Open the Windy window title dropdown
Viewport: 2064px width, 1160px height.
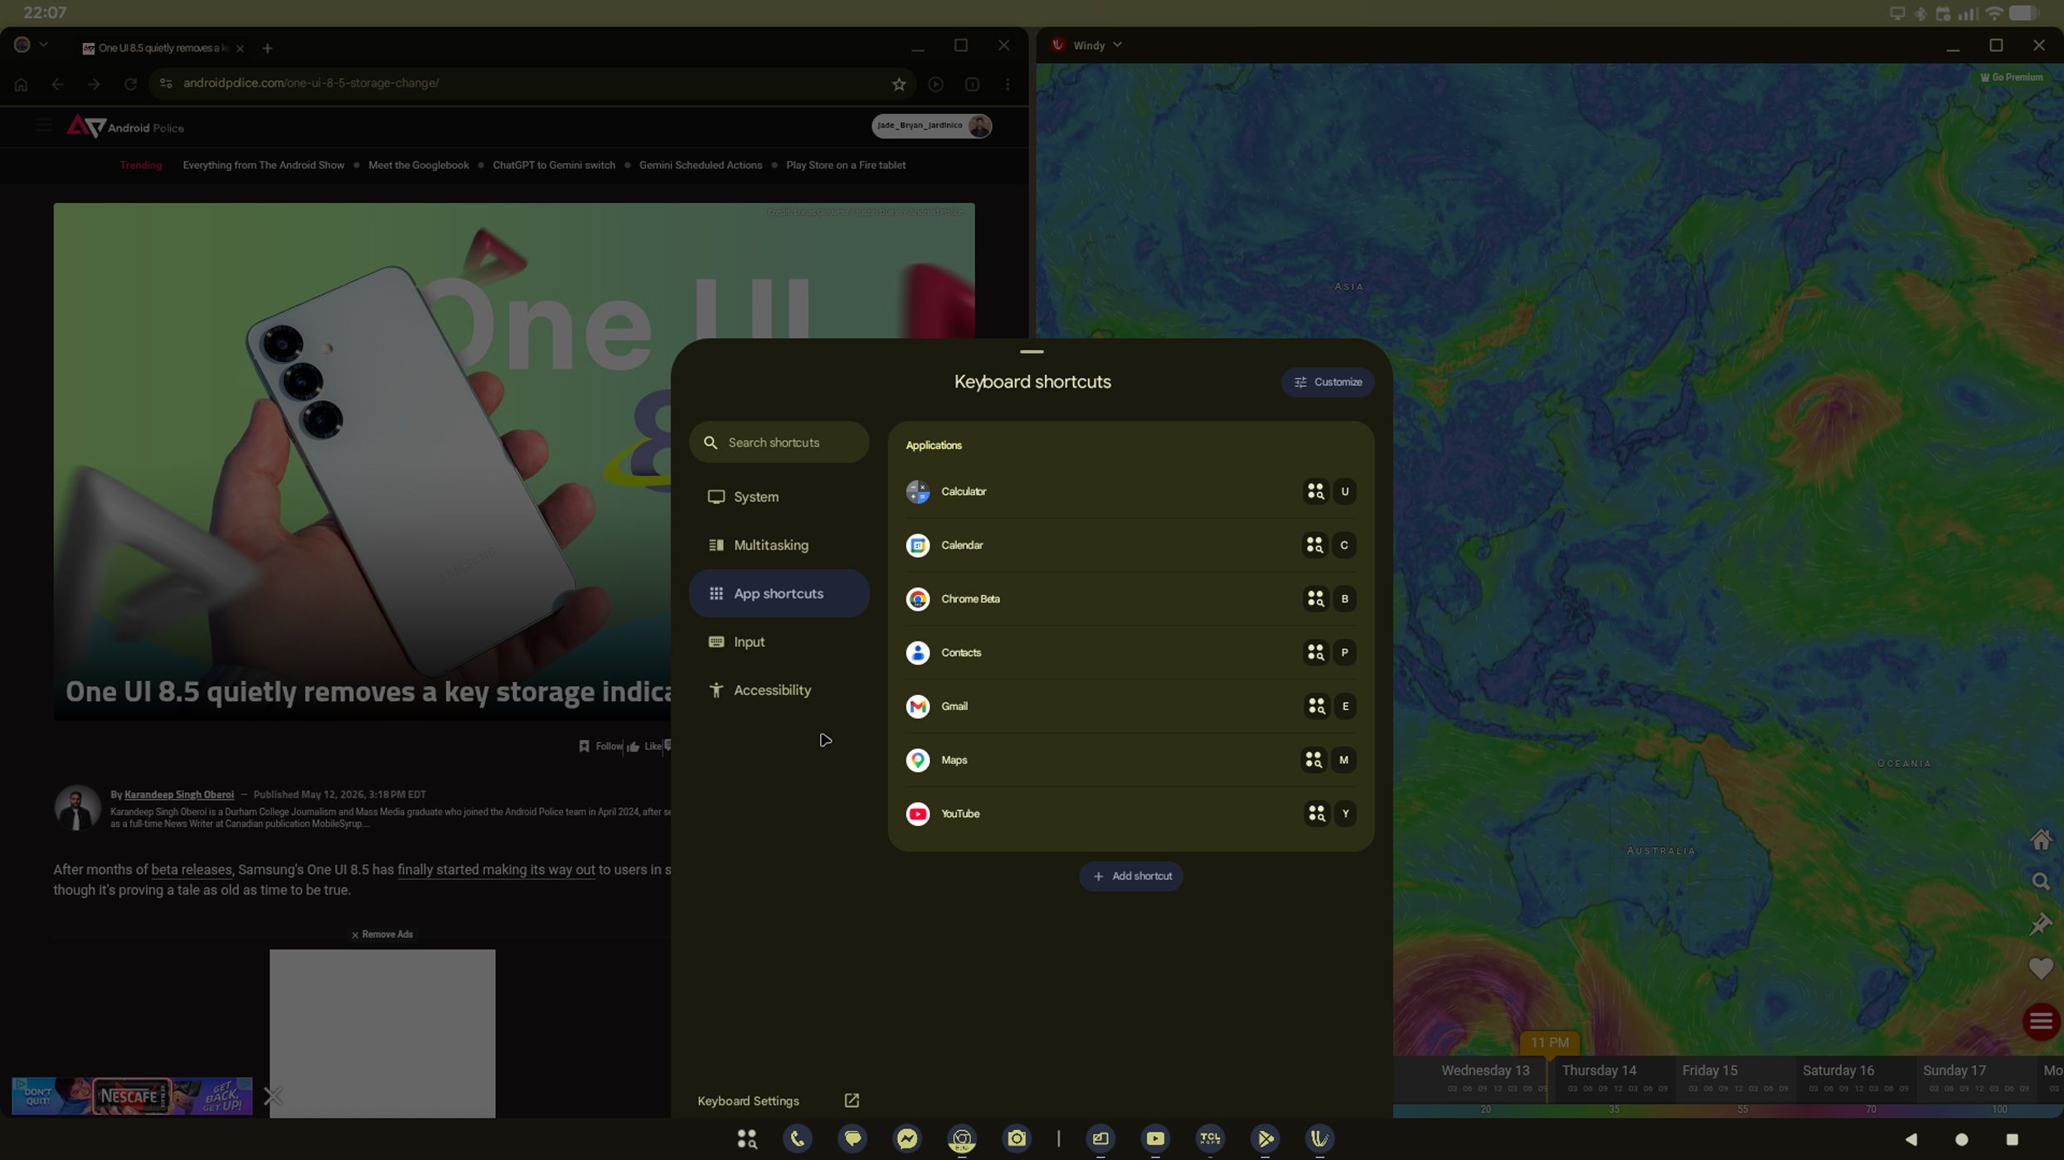(1117, 45)
